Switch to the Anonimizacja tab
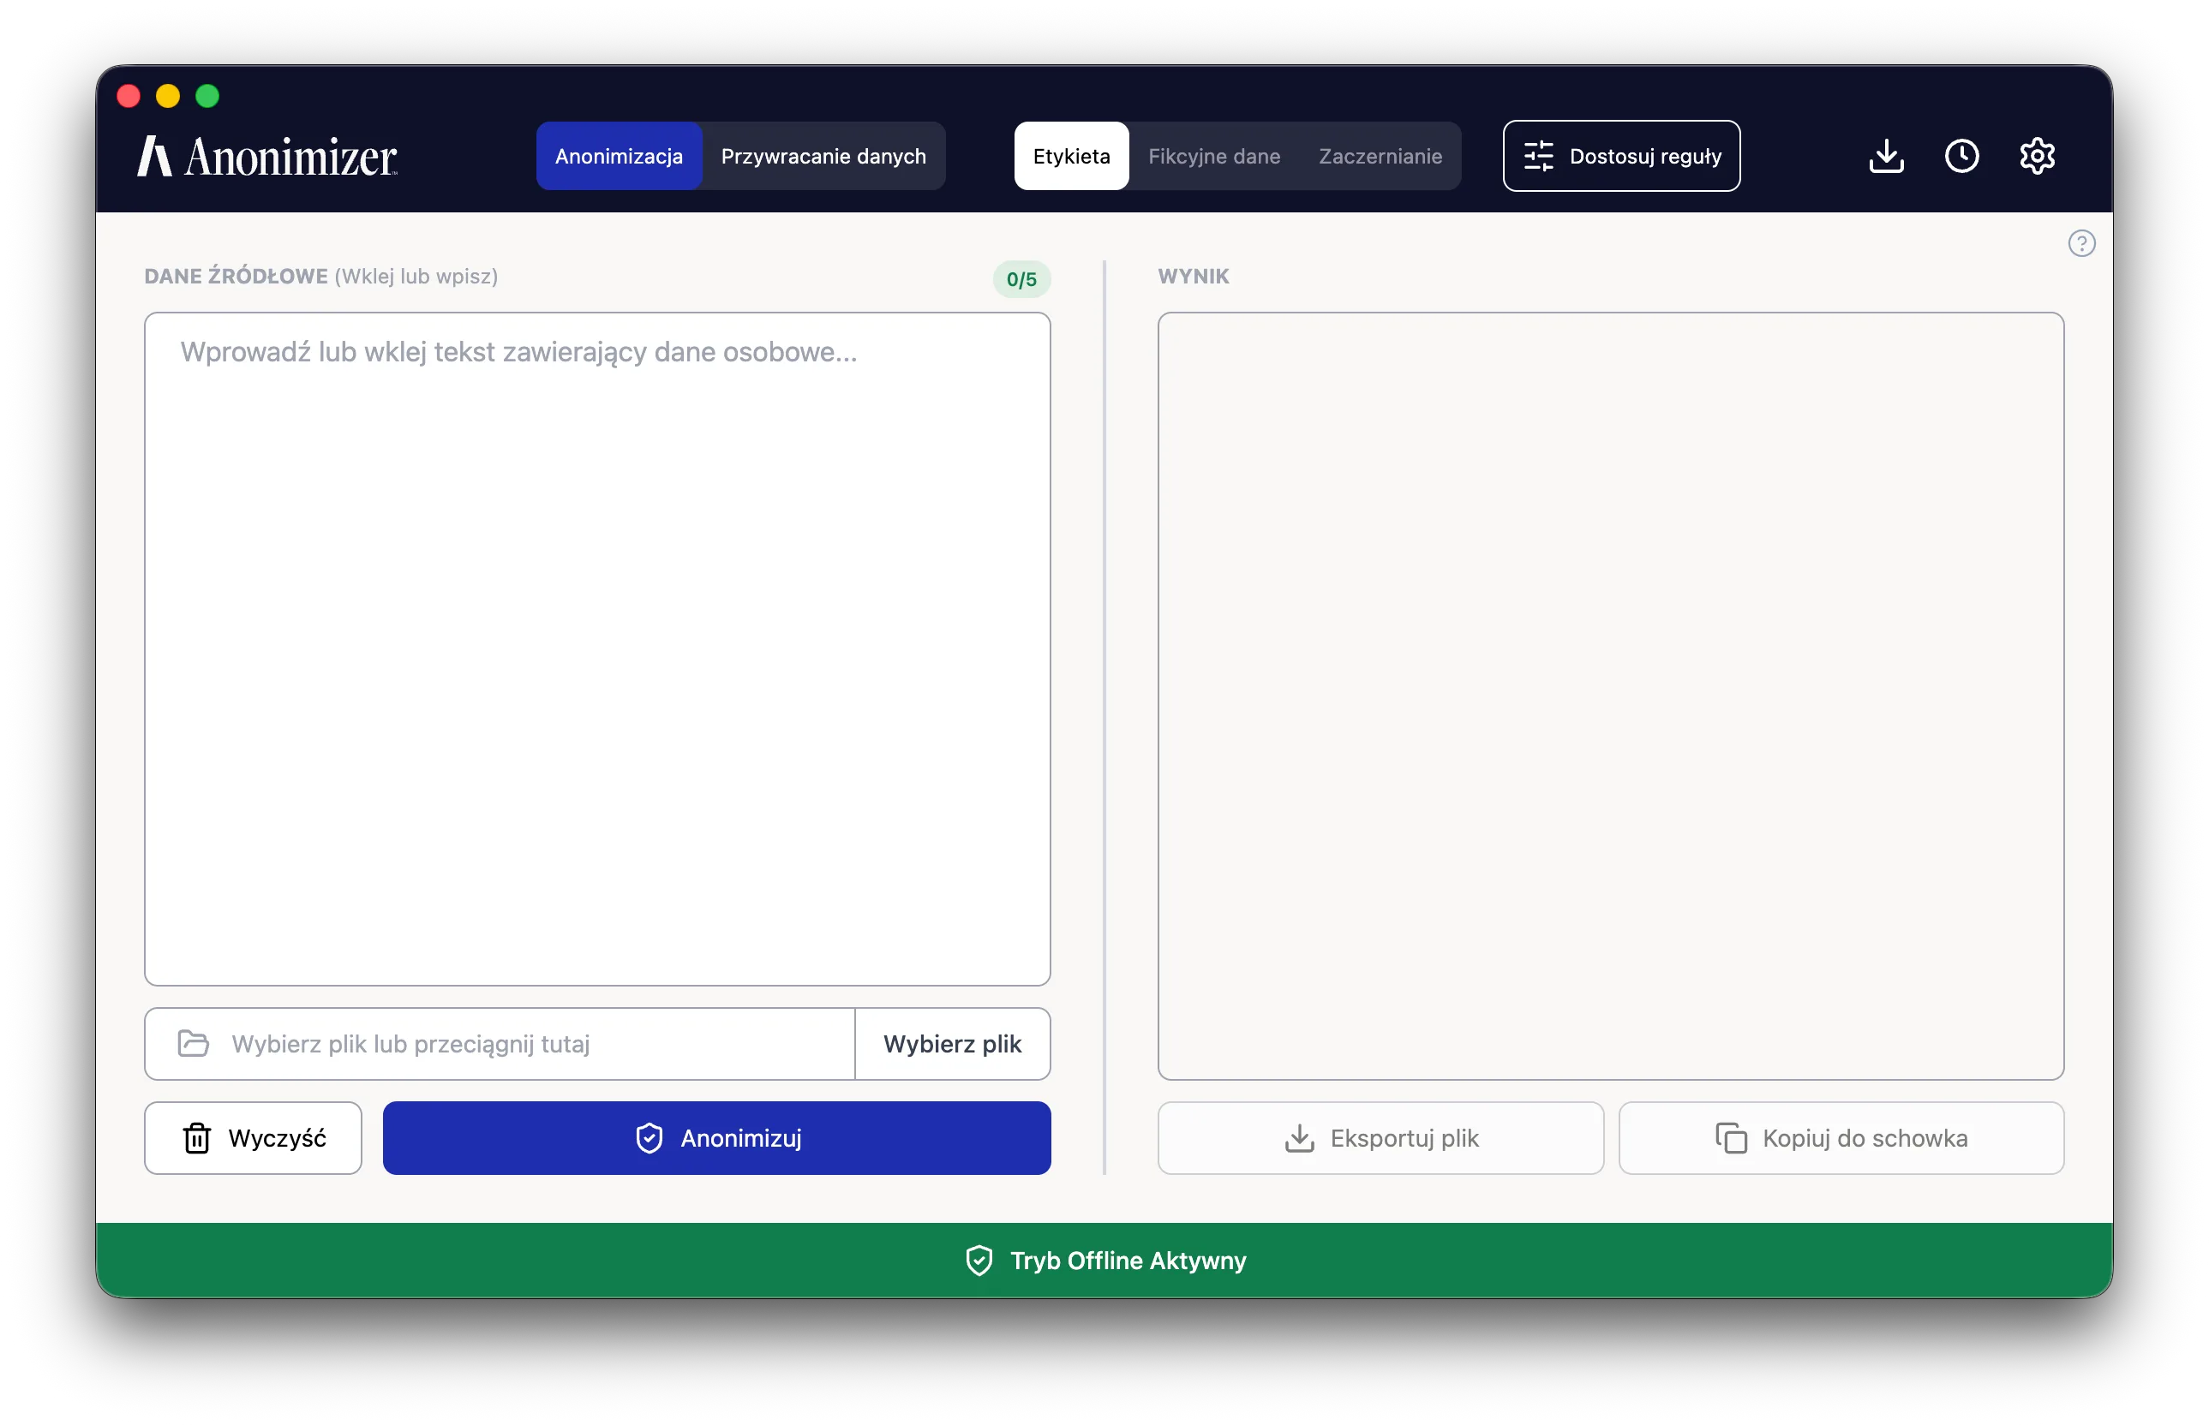The height and width of the screenshot is (1425, 2209). click(x=619, y=157)
